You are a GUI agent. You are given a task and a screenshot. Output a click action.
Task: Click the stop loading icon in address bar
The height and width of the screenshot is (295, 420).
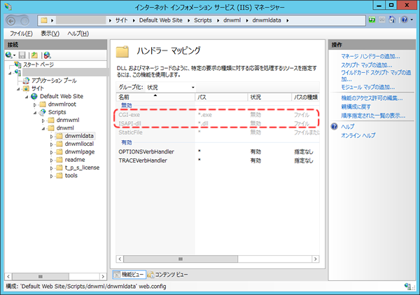(x=382, y=20)
